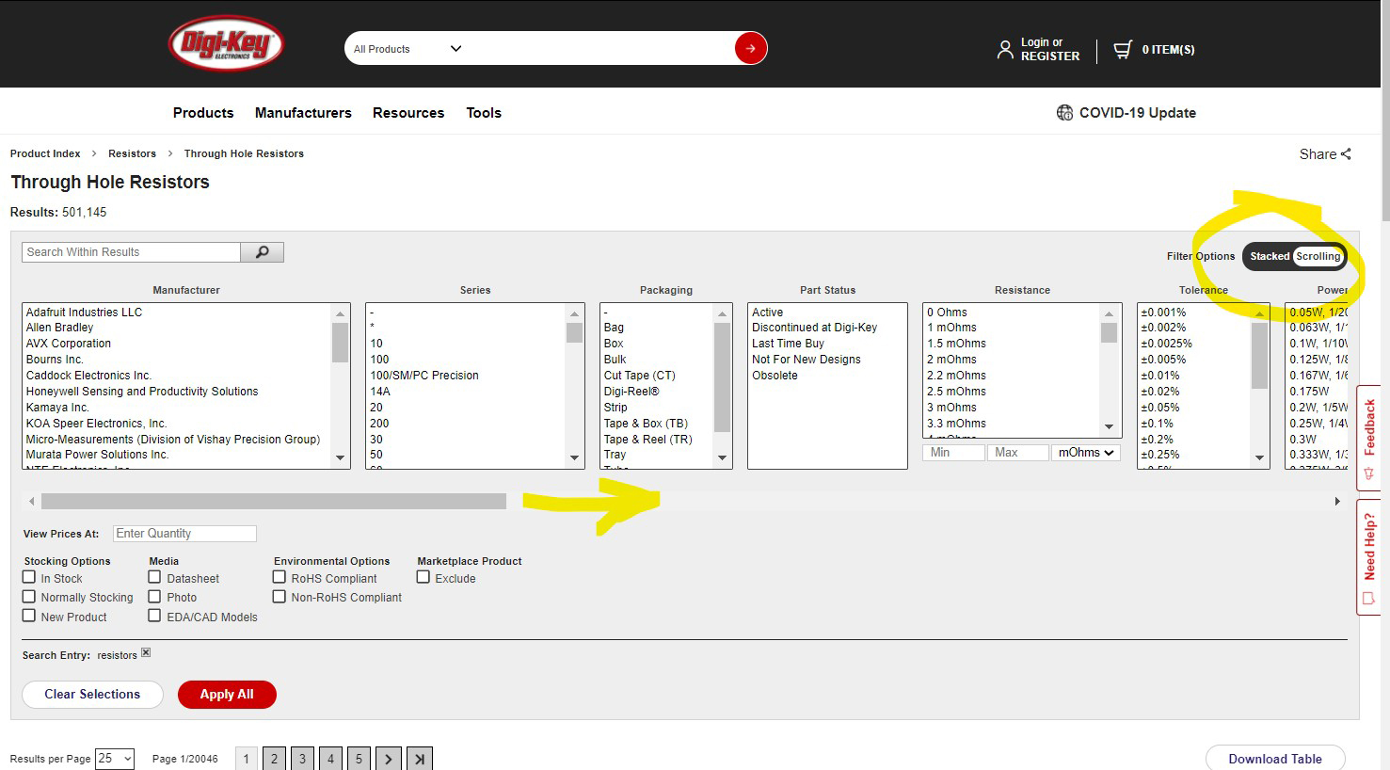Screen dimensions: 1390x770
Task: Remove the resistors search entry
Action: coord(146,650)
